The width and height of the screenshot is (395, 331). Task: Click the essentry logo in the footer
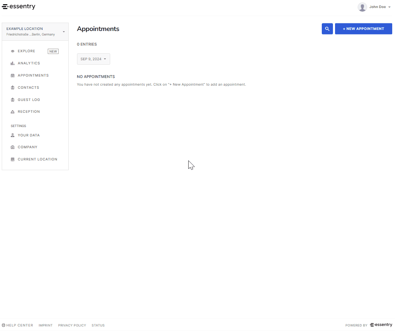381,325
